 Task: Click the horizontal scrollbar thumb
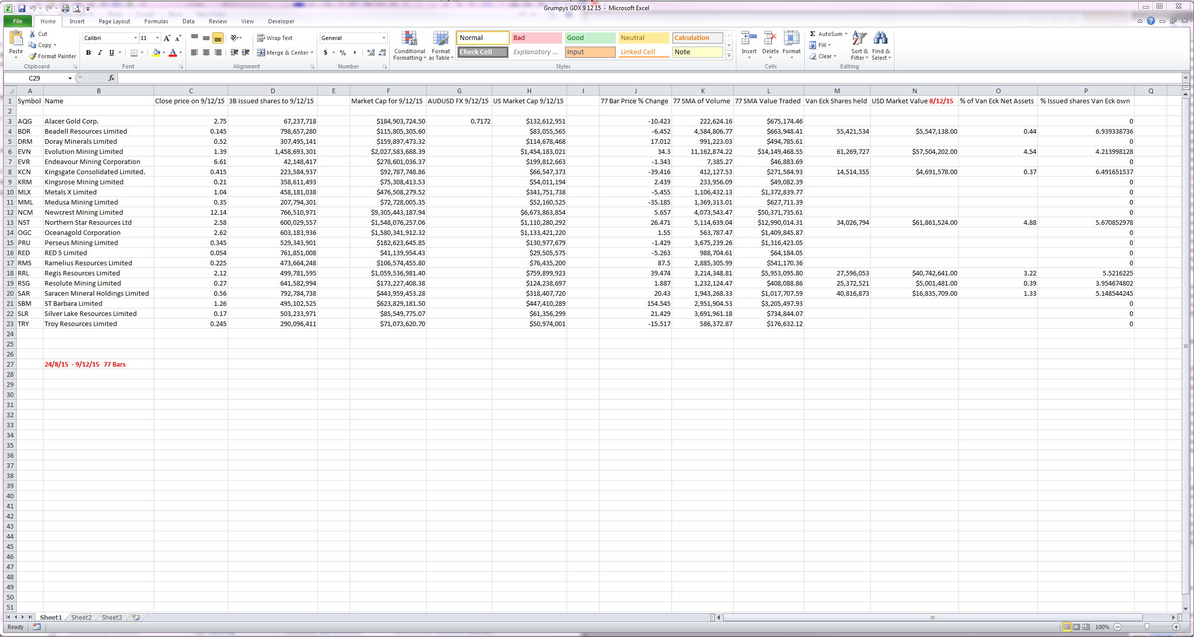(932, 617)
